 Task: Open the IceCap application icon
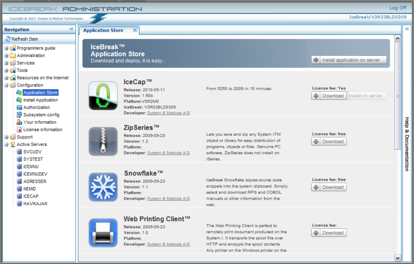point(103,96)
